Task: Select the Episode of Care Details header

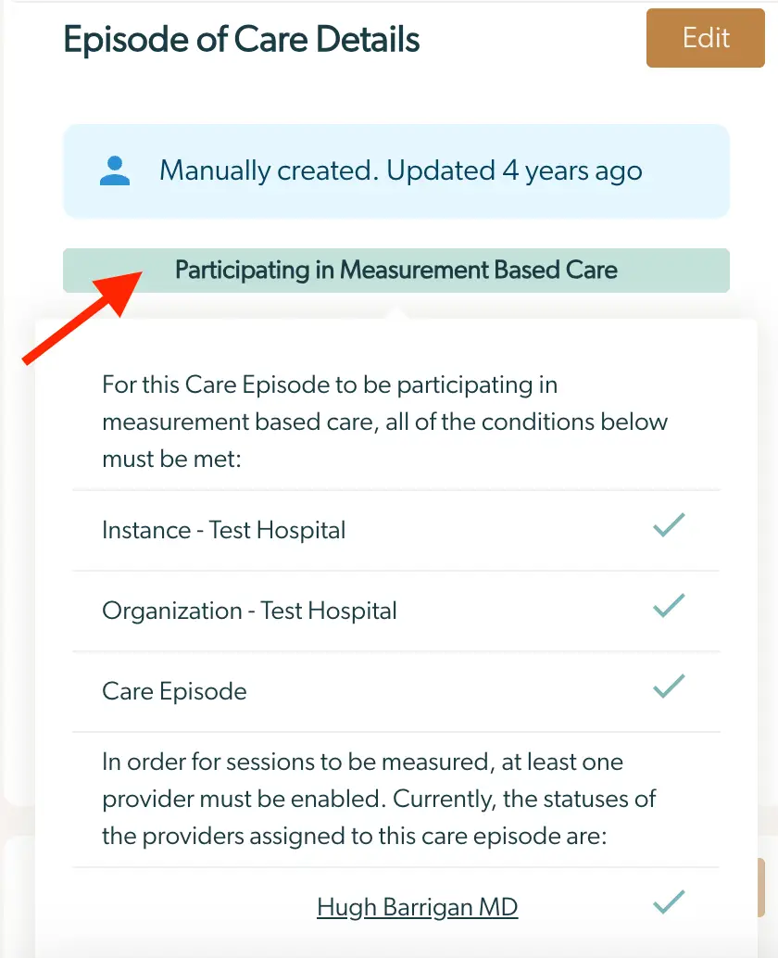Action: pos(241,39)
